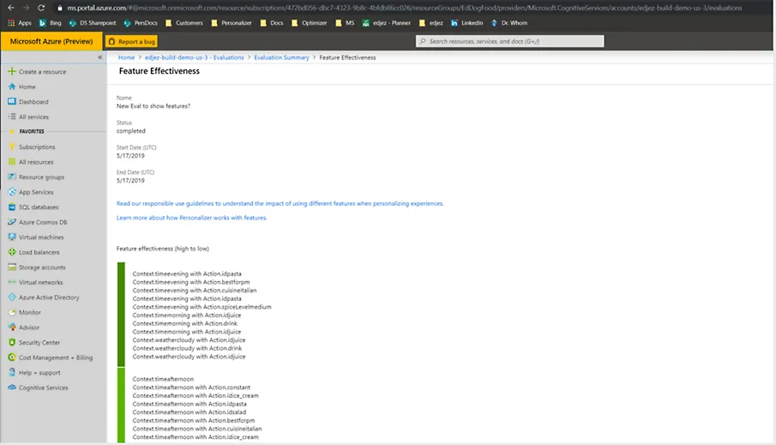The height and width of the screenshot is (445, 776).
Task: Open the Virtual networks icon
Action: [x=12, y=282]
